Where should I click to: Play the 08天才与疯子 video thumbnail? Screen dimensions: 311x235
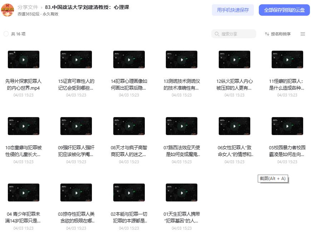(x=129, y=126)
